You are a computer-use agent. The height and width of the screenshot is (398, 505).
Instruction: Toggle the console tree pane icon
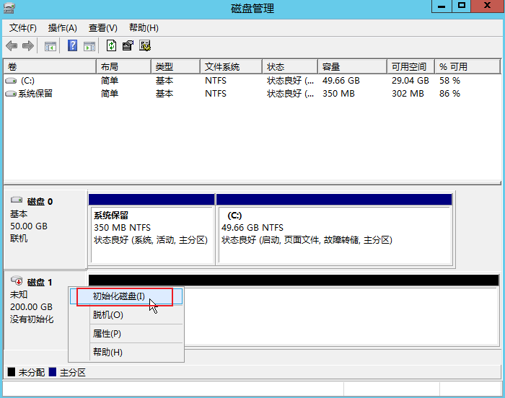point(50,46)
